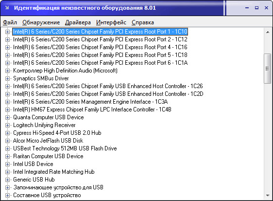
Task: Expand Synaptics SMBus Driver node
Action: point(7,78)
